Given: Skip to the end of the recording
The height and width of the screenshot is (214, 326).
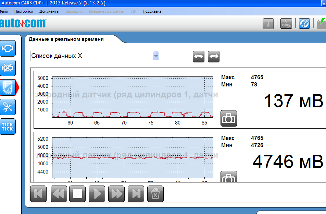Looking at the screenshot, I should pos(136,194).
